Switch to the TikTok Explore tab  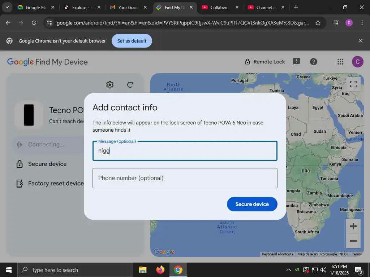[82, 8]
